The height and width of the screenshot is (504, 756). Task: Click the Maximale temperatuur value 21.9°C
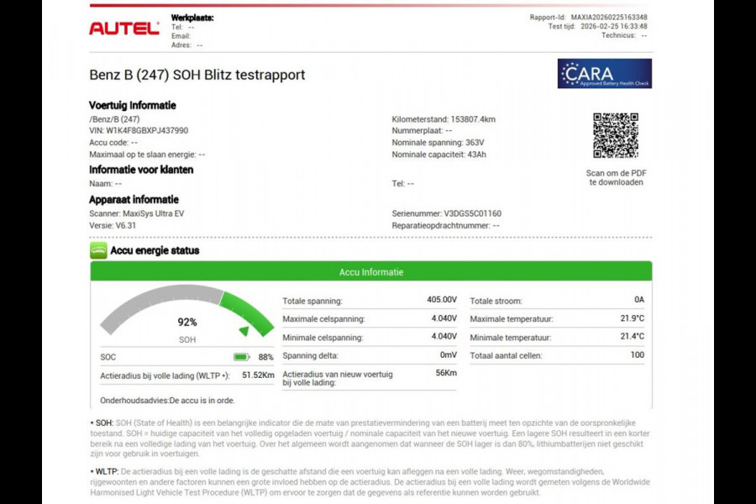[632, 318]
